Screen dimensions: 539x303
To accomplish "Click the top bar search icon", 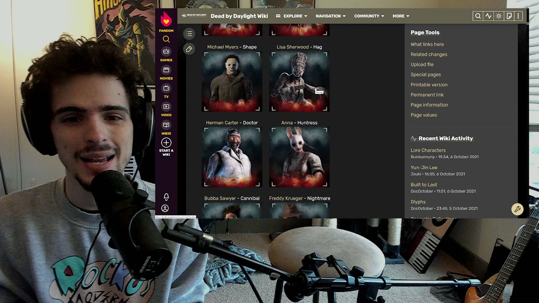I will point(478,16).
